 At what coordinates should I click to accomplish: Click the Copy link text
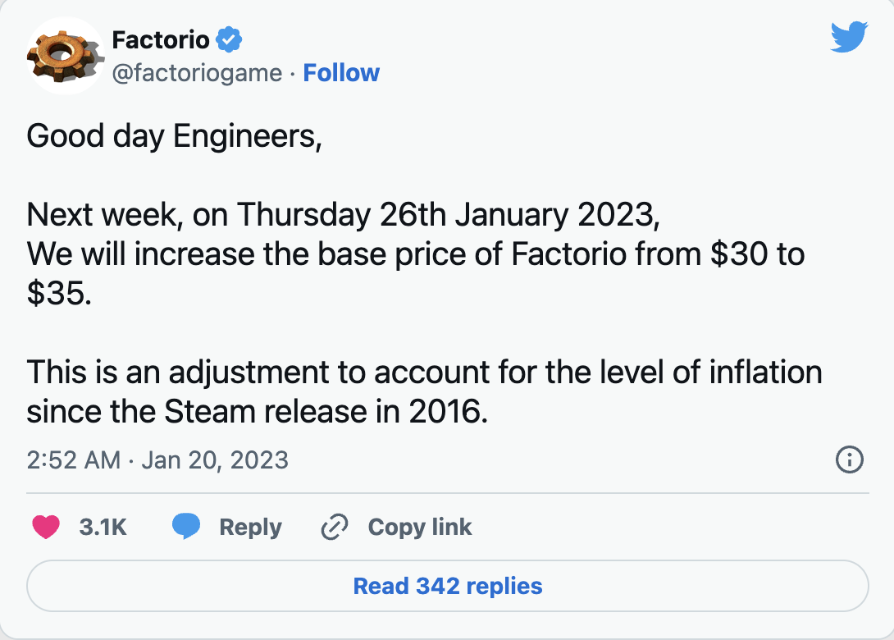(419, 527)
